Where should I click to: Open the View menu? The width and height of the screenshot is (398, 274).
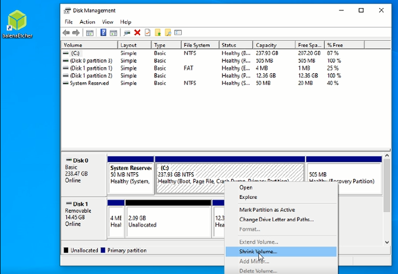coord(107,22)
